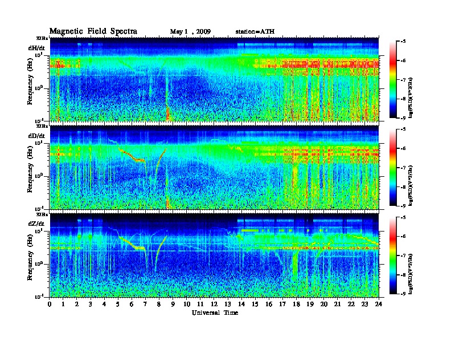Click the 'station=ATH' label
Screen dimensions: 451x349
pyautogui.click(x=255, y=31)
